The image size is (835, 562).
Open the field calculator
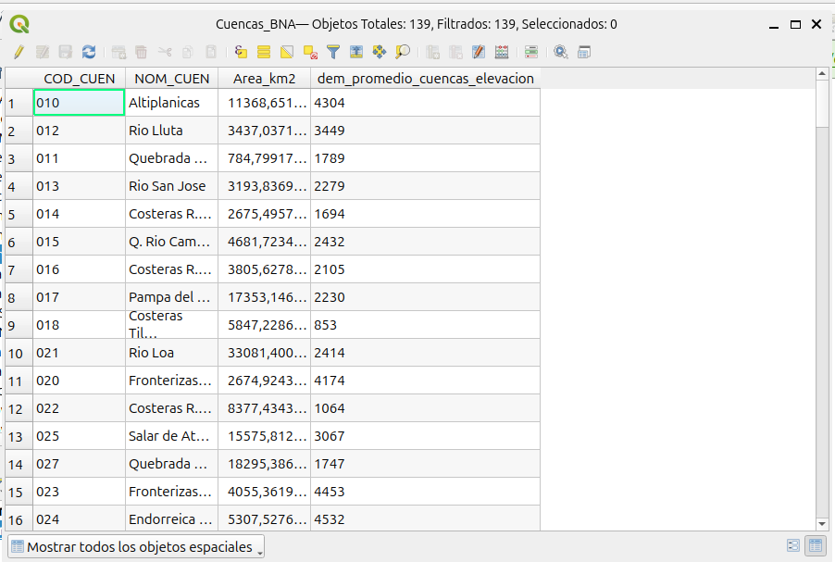[x=479, y=53]
